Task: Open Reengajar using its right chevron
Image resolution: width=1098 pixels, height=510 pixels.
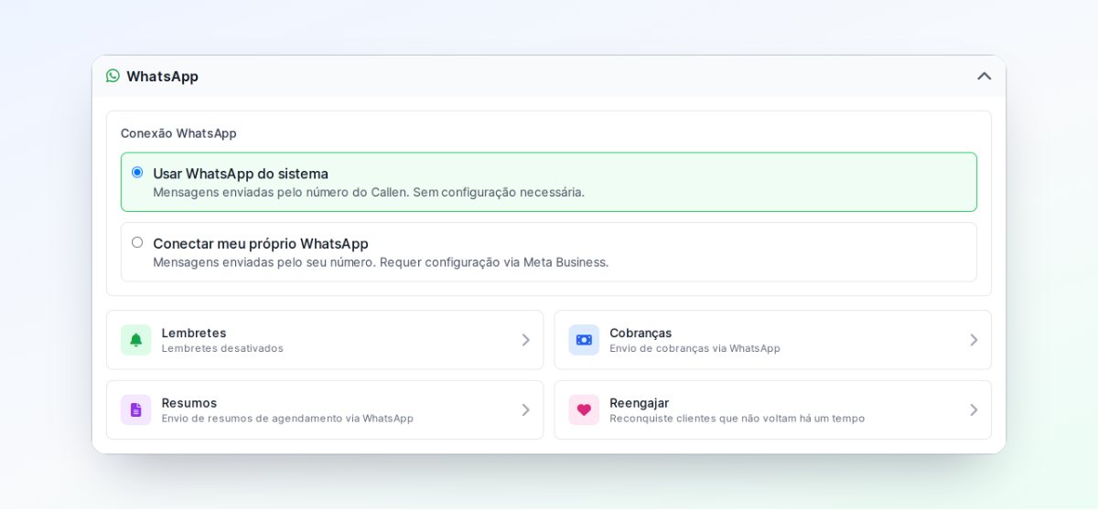Action: click(x=974, y=409)
